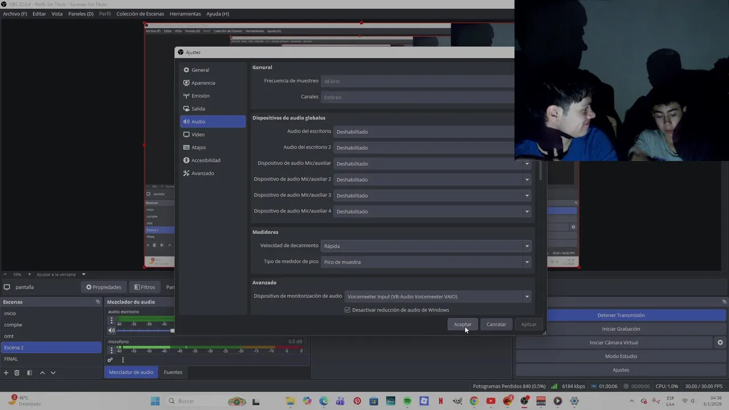
Task: Select the inicio scene
Action: (x=51, y=313)
